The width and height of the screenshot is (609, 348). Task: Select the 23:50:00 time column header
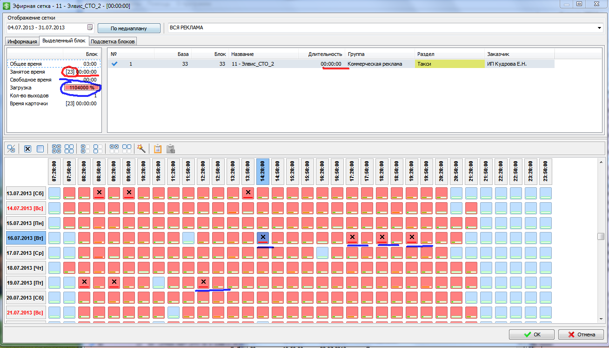point(546,171)
